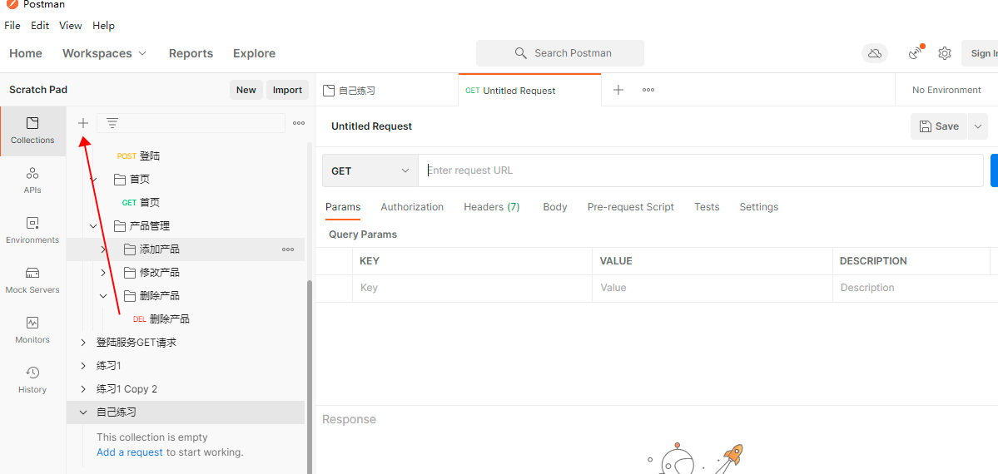Click the Search Postman box
Screen dimensions: 998x474
tap(560, 53)
